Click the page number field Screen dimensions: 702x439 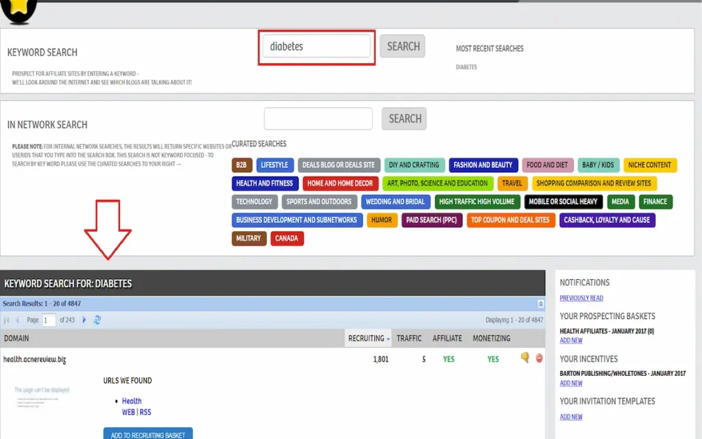[x=49, y=320]
